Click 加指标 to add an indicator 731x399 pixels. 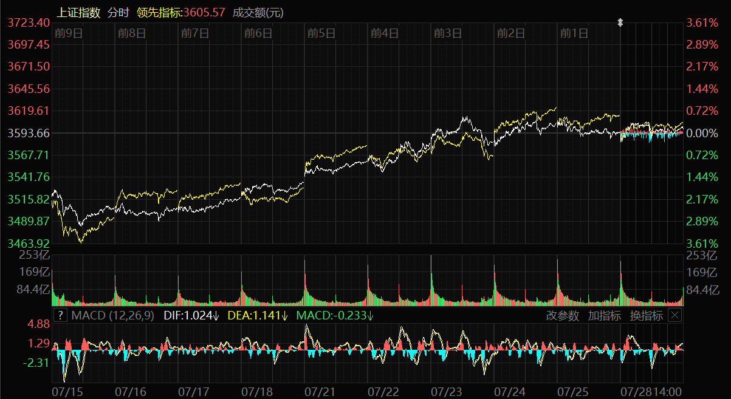coord(604,315)
